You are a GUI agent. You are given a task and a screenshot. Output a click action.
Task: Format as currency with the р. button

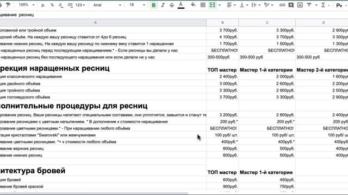pos(43,5)
